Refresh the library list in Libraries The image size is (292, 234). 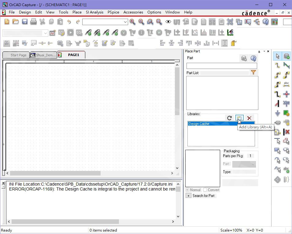click(x=229, y=118)
